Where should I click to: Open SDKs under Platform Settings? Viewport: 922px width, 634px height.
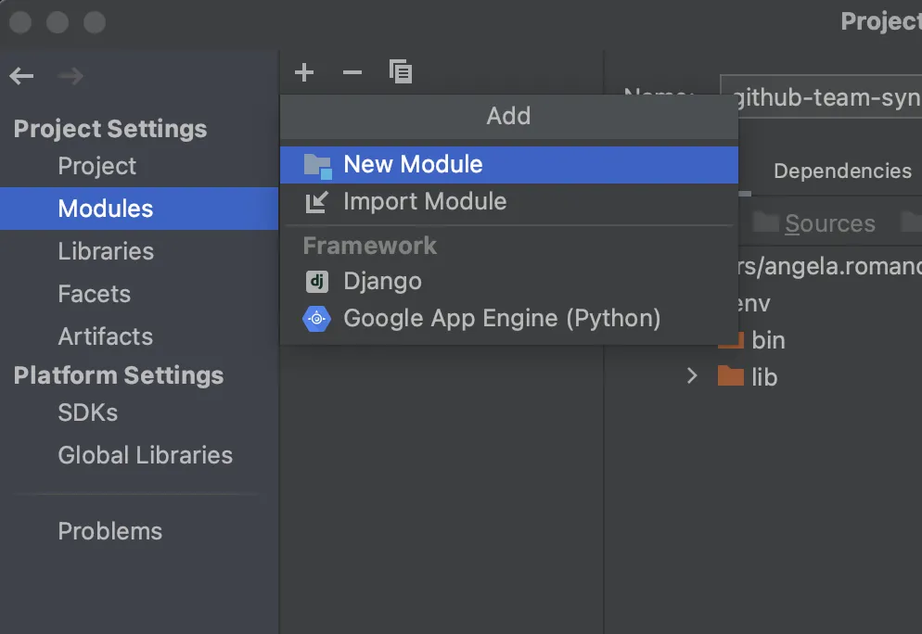(x=87, y=412)
